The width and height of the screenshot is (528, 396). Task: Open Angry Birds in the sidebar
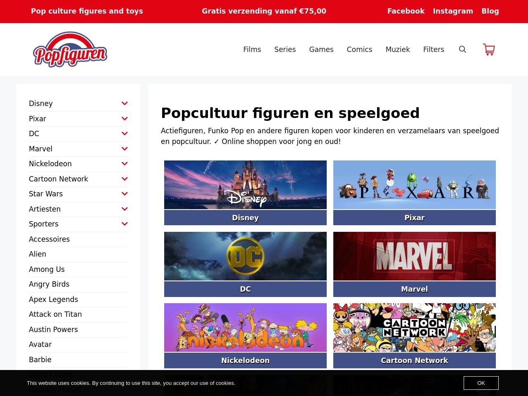(49, 284)
